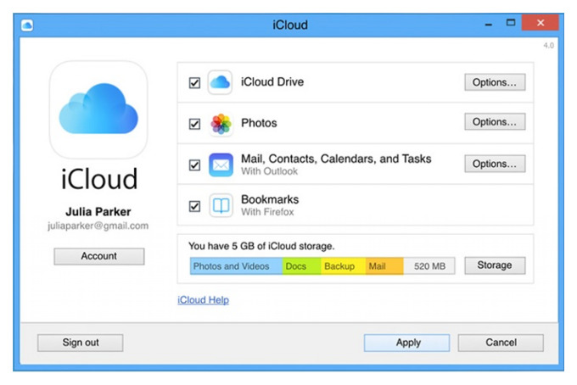Open the iCloud Help link
The image size is (577, 385).
pos(203,300)
